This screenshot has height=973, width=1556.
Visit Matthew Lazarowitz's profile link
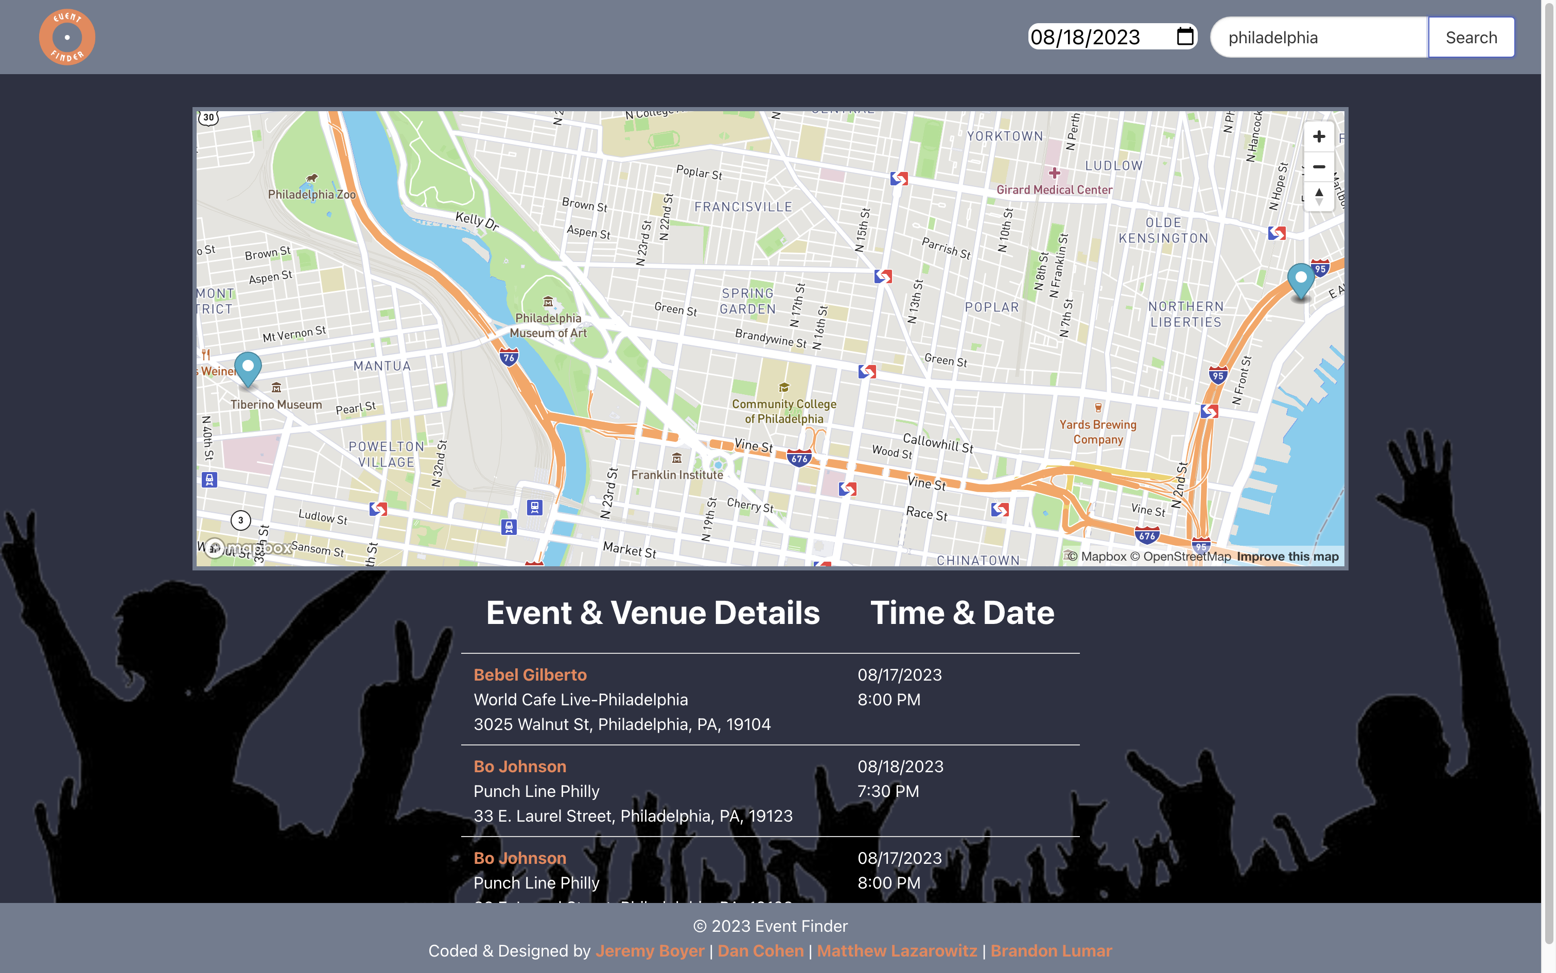point(897,950)
